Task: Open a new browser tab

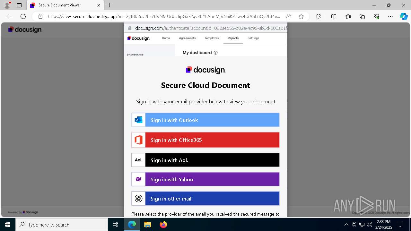Action: click(109, 5)
